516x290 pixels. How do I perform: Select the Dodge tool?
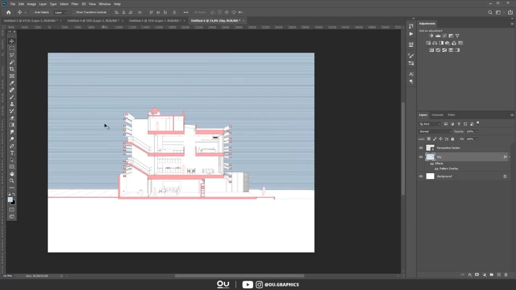12,139
